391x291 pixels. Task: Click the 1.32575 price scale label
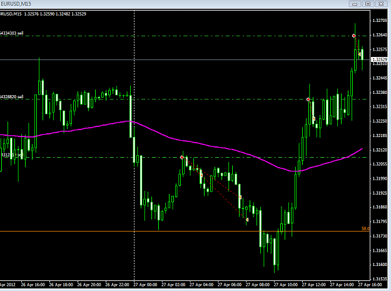(380, 49)
